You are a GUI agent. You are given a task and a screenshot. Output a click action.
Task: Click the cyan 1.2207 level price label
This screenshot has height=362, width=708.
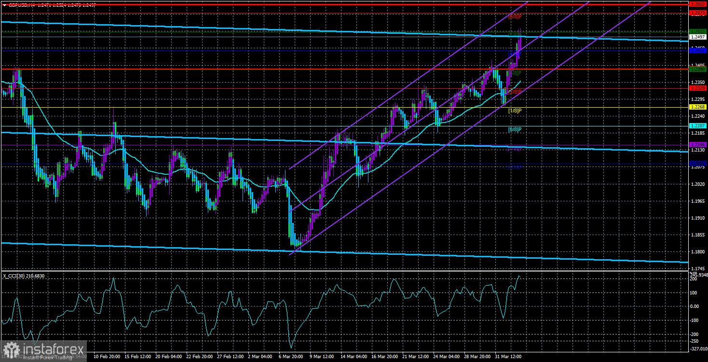698,125
